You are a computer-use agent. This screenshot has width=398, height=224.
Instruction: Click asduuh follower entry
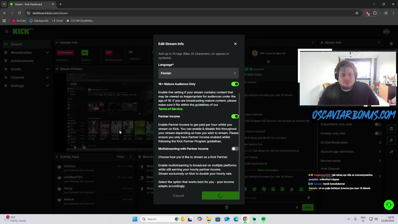coord(69,199)
